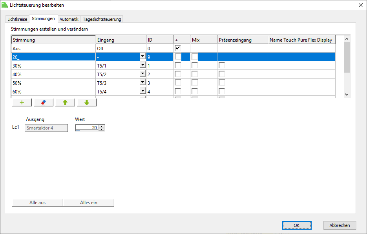Check Präsenzeingang checkbox for 30% row
This screenshot has height=234, width=367.
[222, 66]
